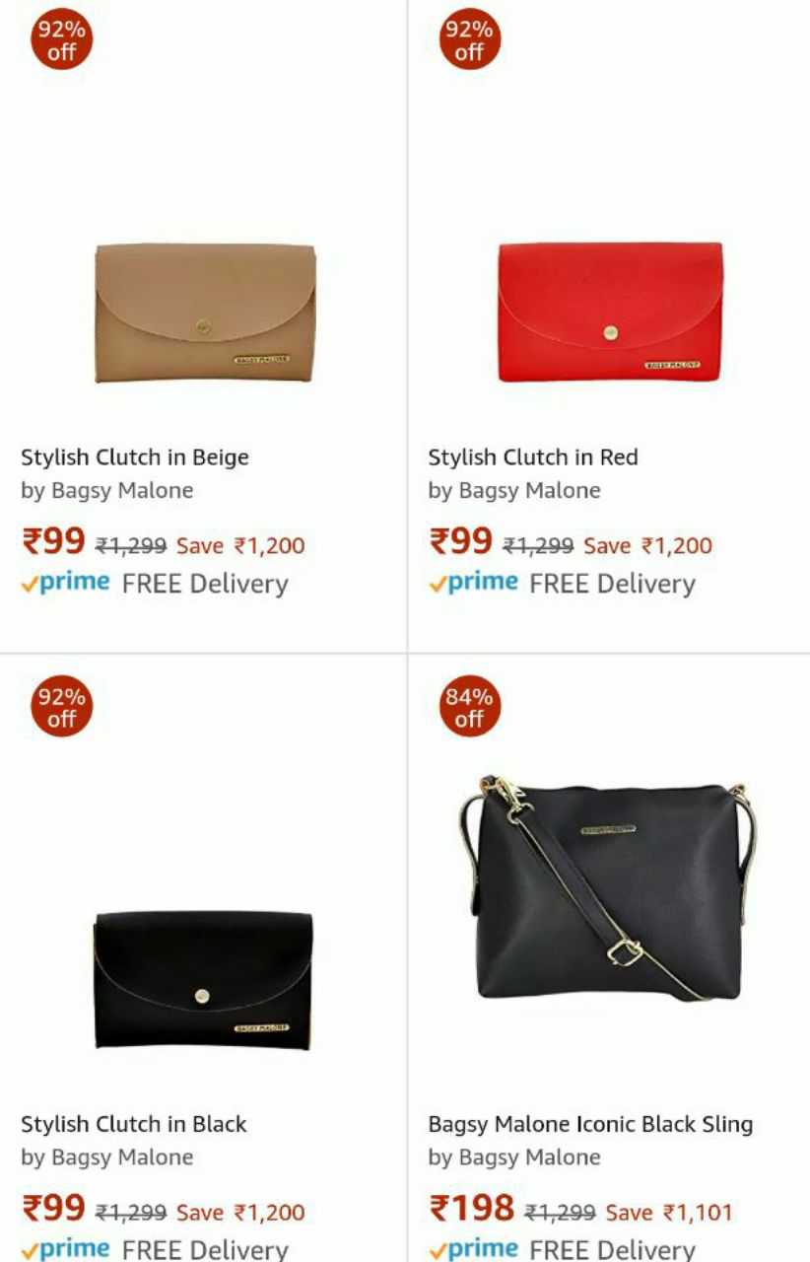Tap prime logo under black sling
Image resolution: width=810 pixels, height=1262 pixels.
point(473,1249)
